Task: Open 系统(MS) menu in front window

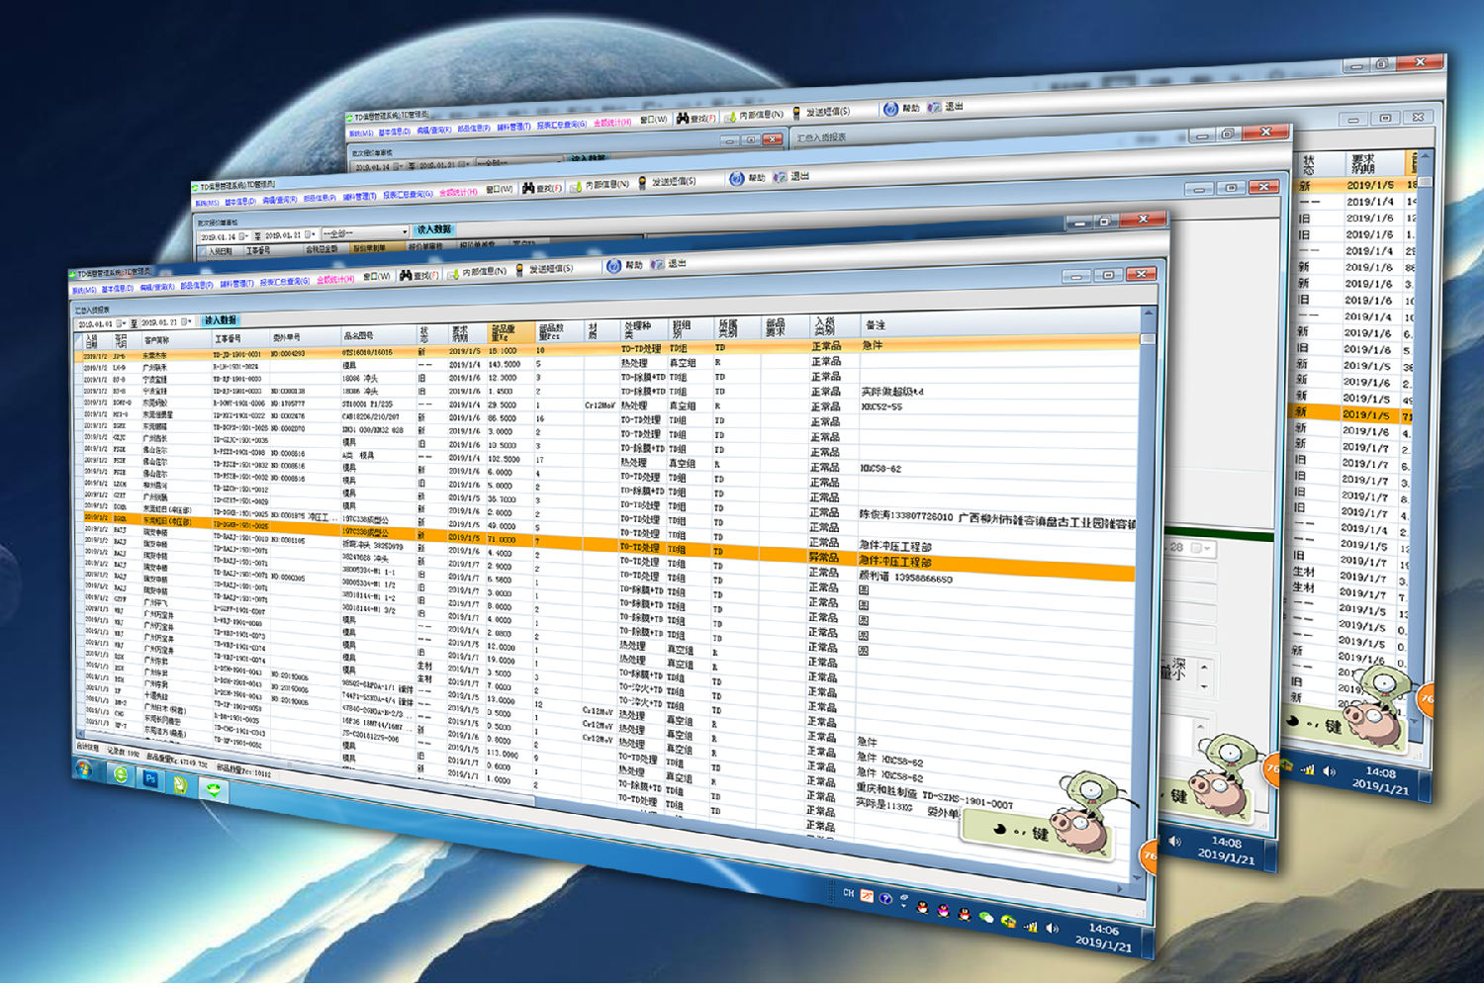Action: point(84,291)
